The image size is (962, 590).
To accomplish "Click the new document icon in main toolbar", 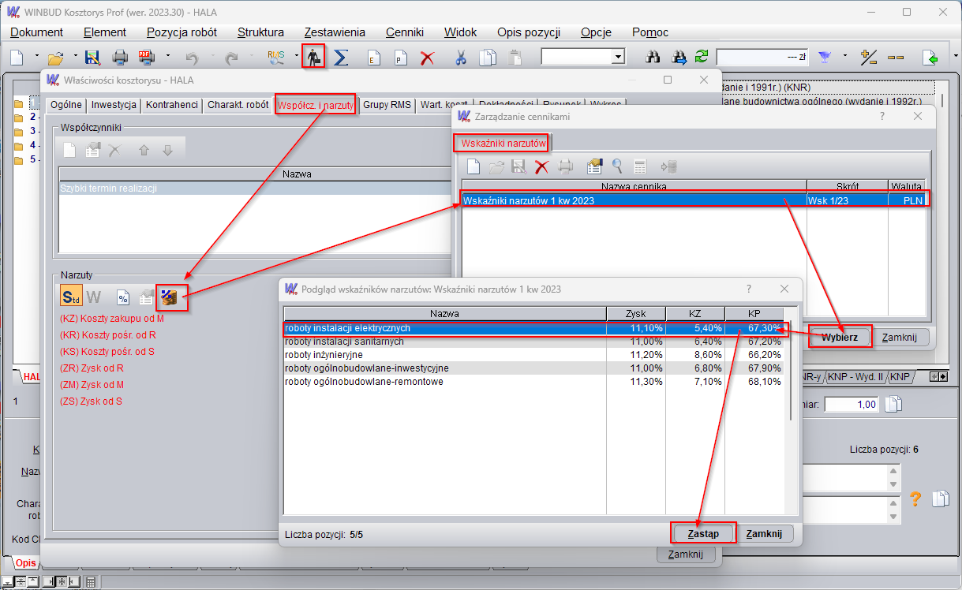I will pyautogui.click(x=17, y=58).
